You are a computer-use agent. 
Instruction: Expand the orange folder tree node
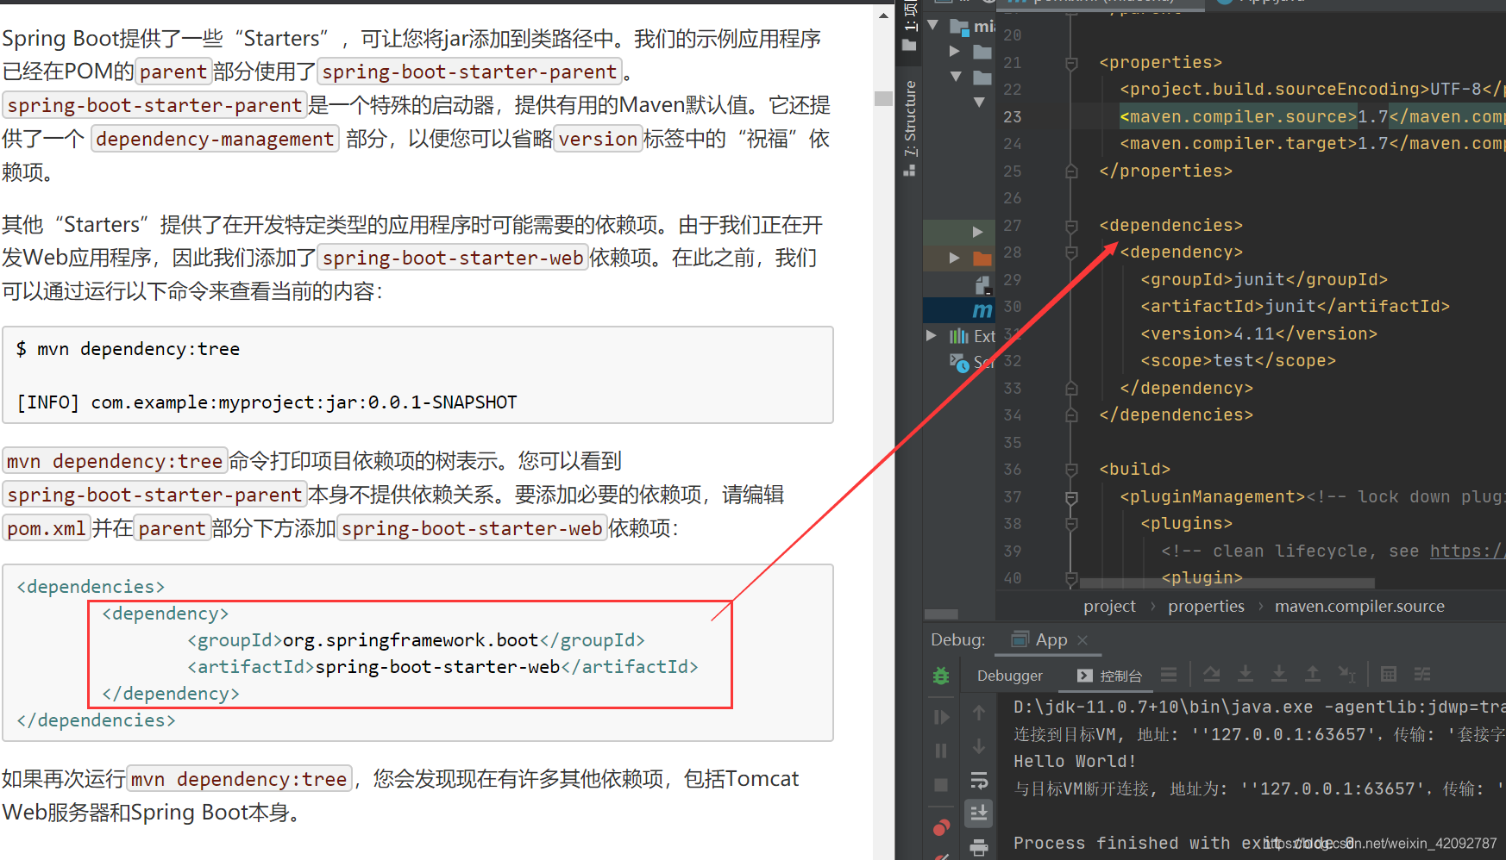pyautogui.click(x=954, y=257)
